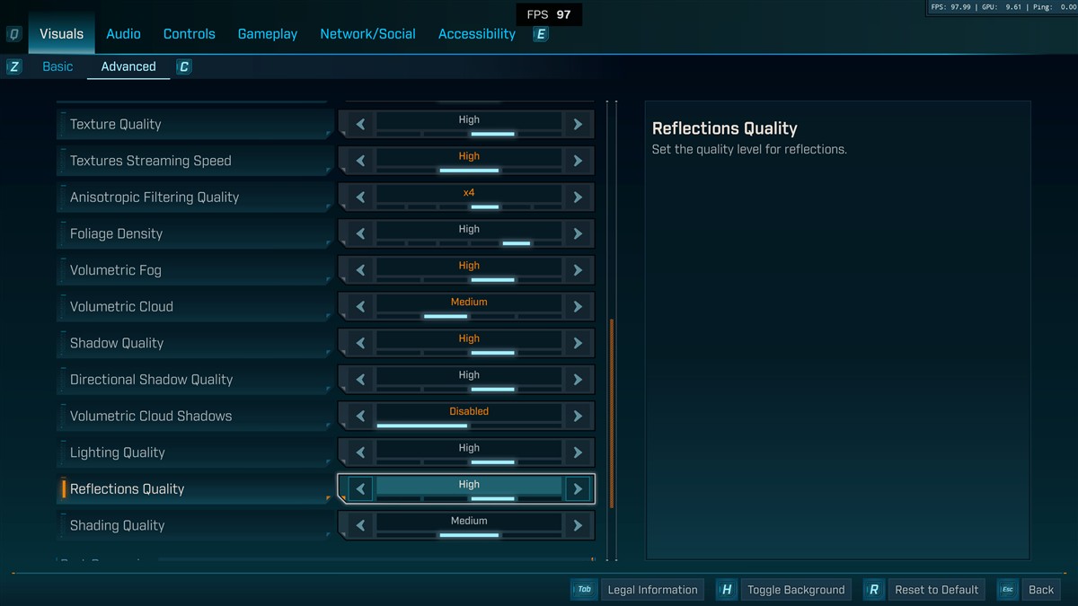Click the orange settings list scrollbar
This screenshot has height=606, width=1078.
pyautogui.click(x=612, y=413)
